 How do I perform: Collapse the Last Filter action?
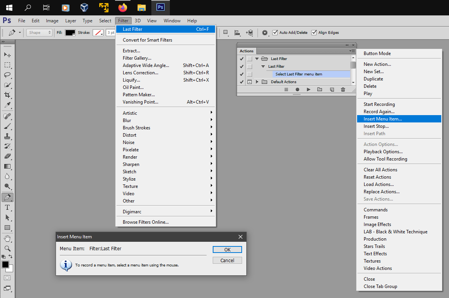263,67
